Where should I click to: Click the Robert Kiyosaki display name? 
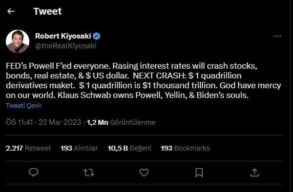(63, 36)
